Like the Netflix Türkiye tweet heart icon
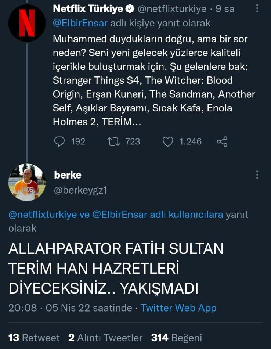The width and height of the screenshot is (271, 349). 168,141
